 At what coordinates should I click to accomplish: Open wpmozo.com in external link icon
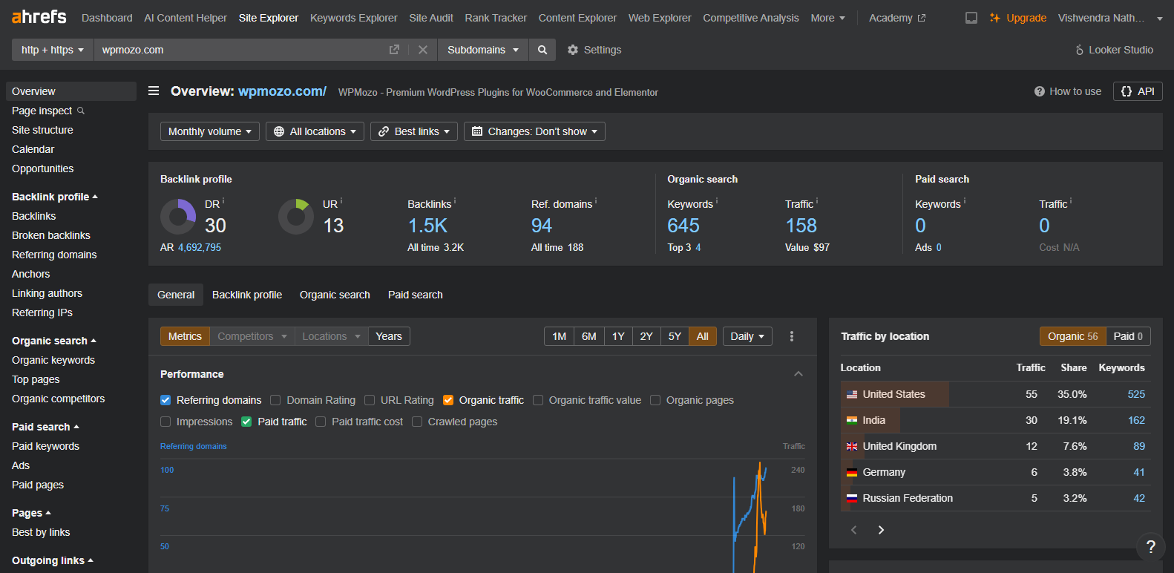[394, 50]
